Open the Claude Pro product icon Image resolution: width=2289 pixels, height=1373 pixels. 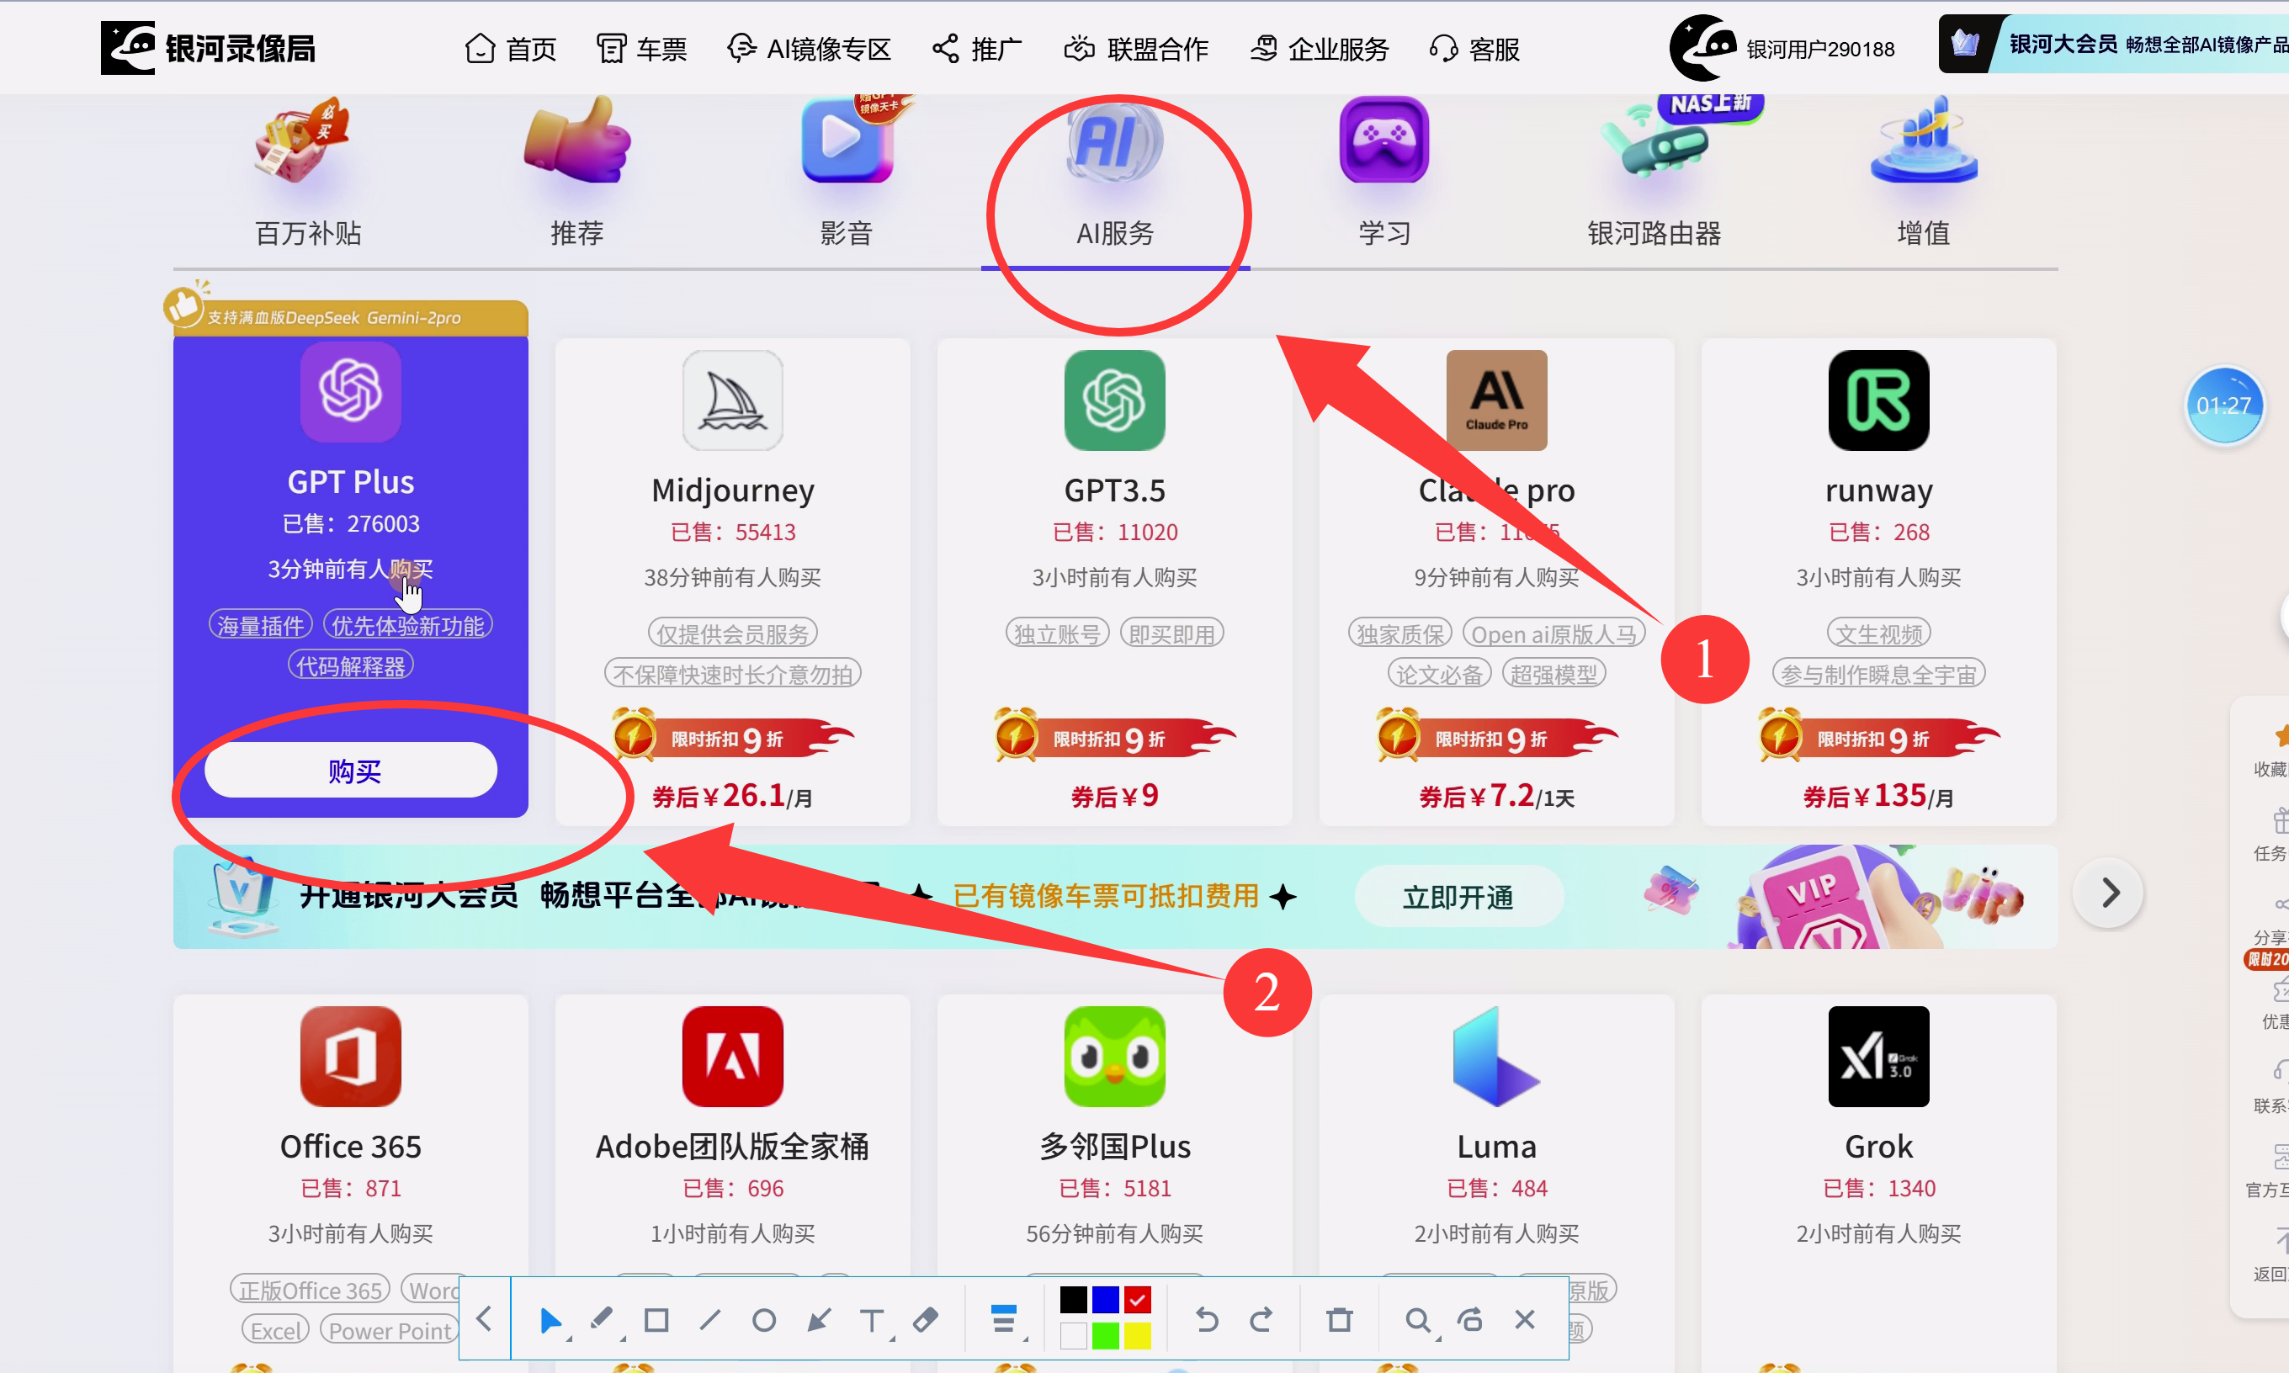pyautogui.click(x=1496, y=400)
